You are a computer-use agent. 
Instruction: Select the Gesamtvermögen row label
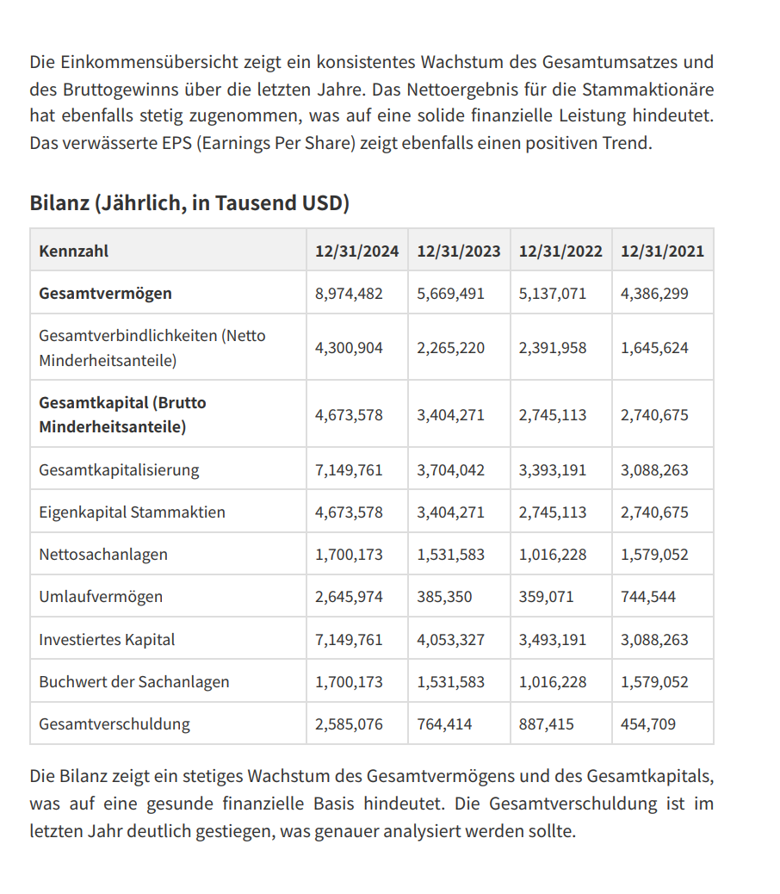105,293
